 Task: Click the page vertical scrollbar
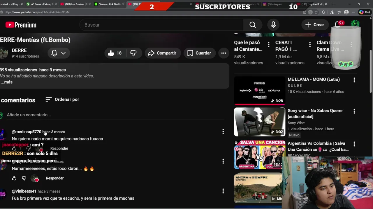tap(371, 71)
